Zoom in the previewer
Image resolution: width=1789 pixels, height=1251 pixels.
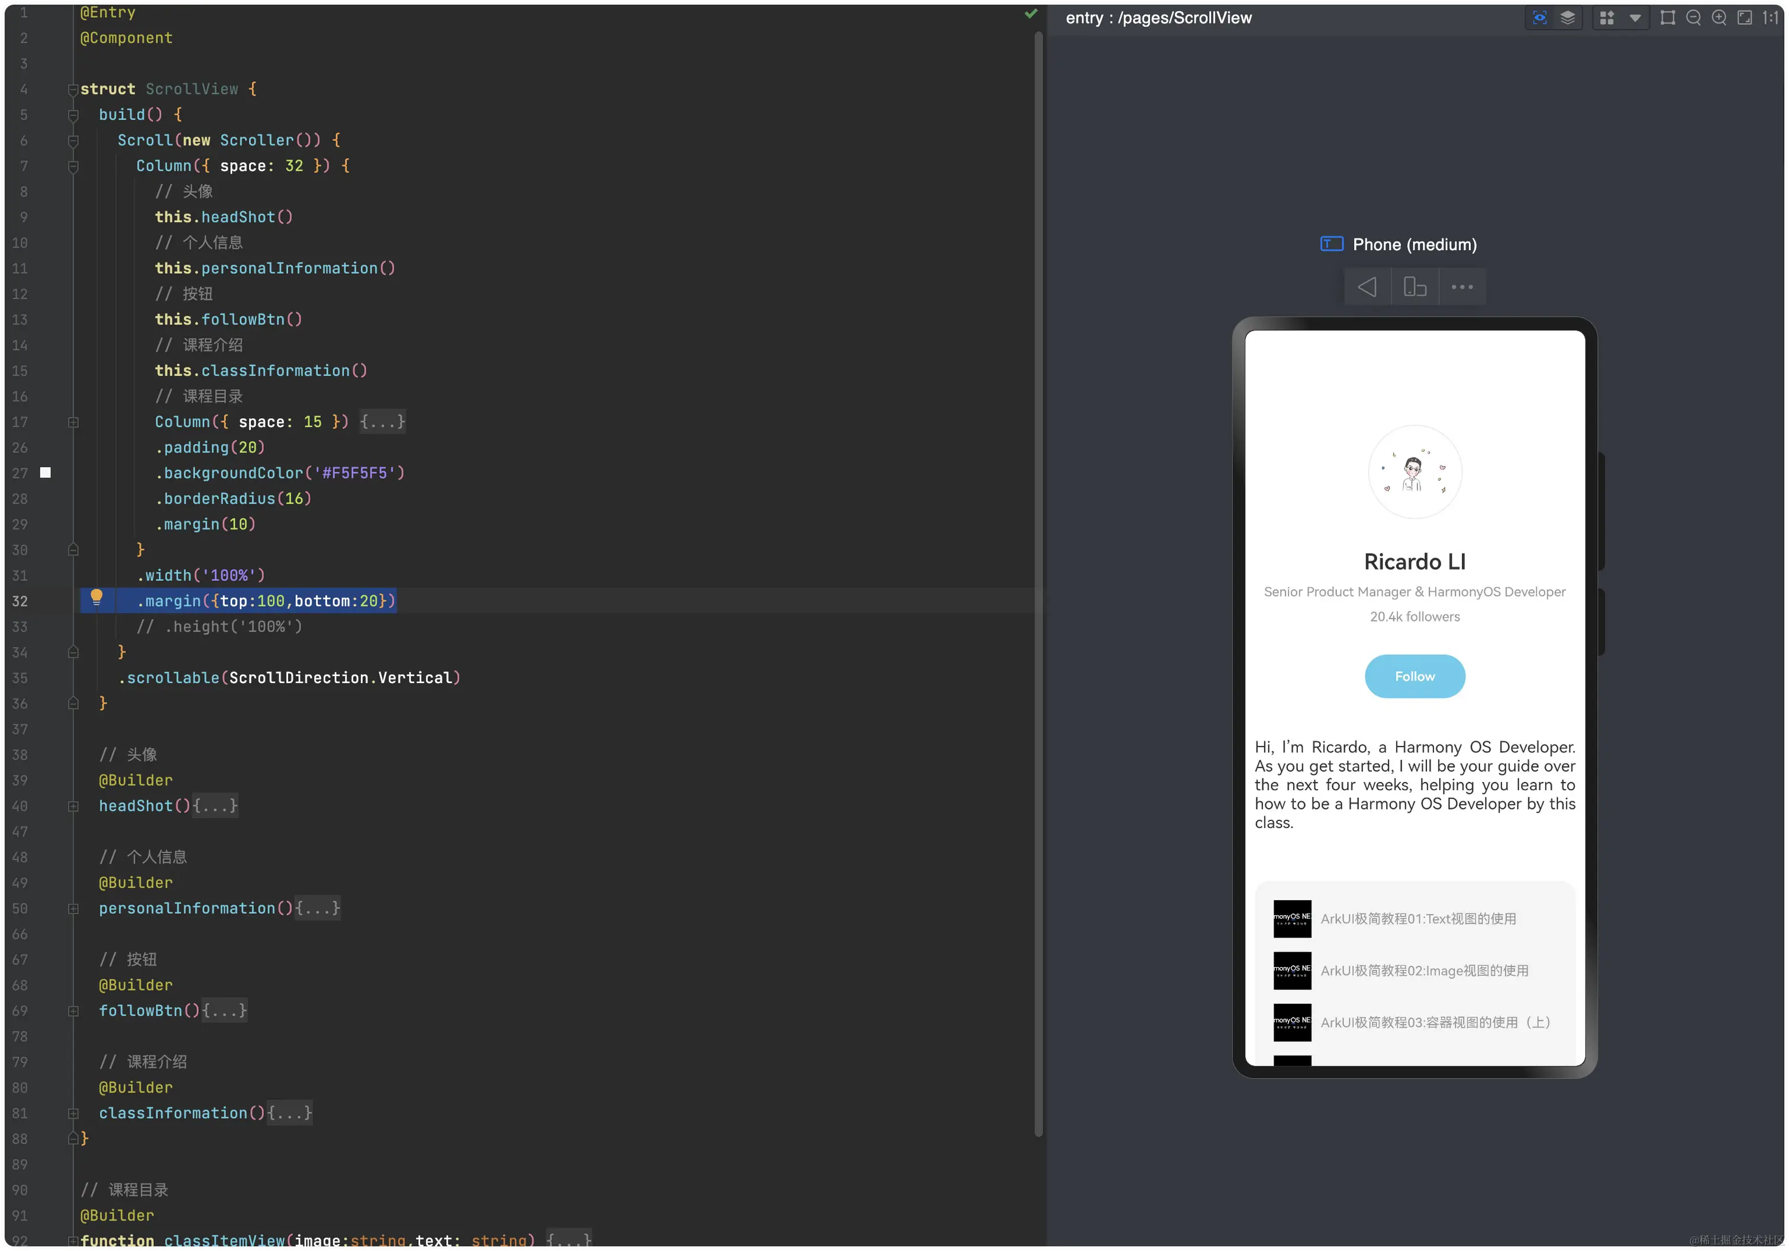tap(1719, 18)
